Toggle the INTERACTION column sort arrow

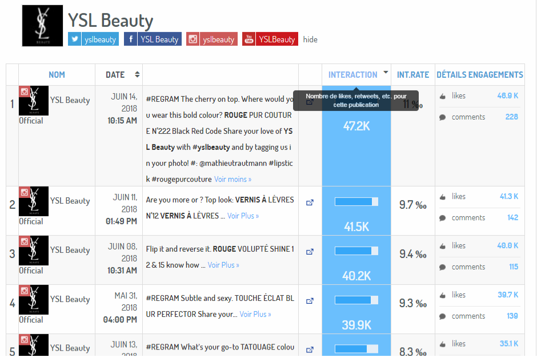386,72
